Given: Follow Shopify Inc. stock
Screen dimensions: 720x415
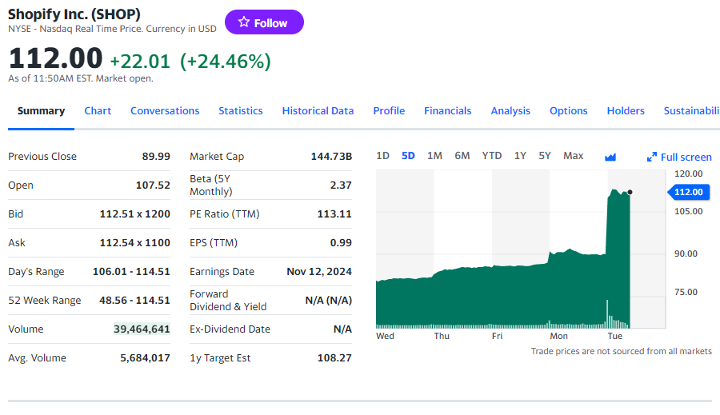Looking at the screenshot, I should click(264, 22).
